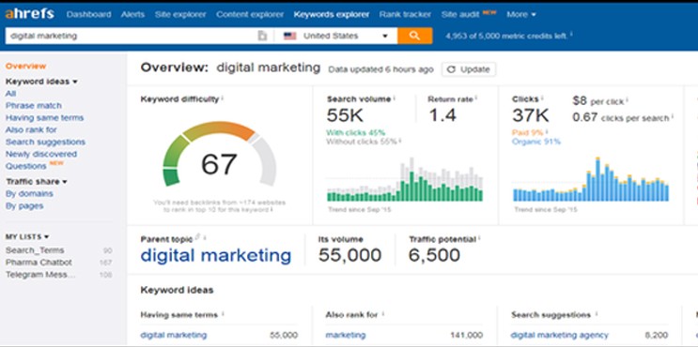Click the digital marketing search input field
The image size is (698, 347).
(x=132, y=36)
